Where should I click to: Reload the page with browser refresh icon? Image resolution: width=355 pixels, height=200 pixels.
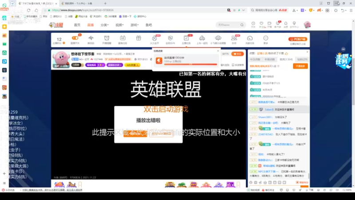coord(28,10)
